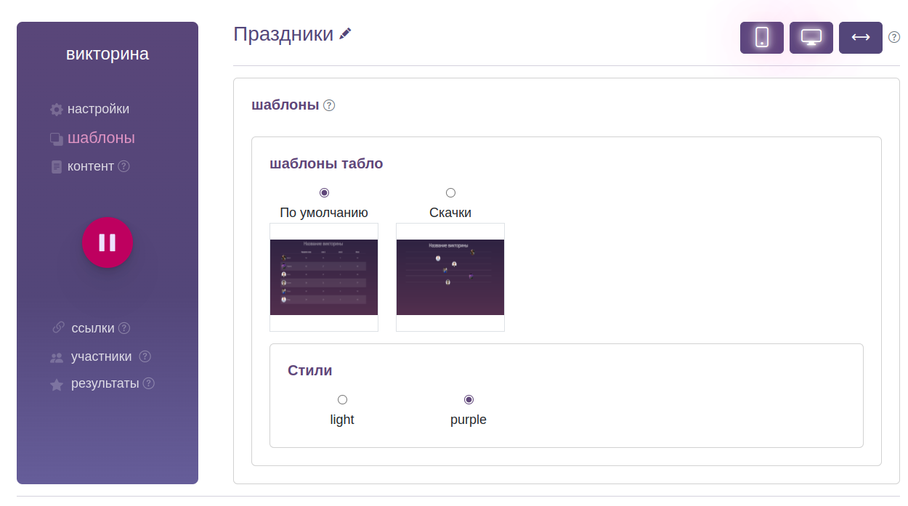Open help icon next to участники
908x506 pixels.
click(x=145, y=356)
